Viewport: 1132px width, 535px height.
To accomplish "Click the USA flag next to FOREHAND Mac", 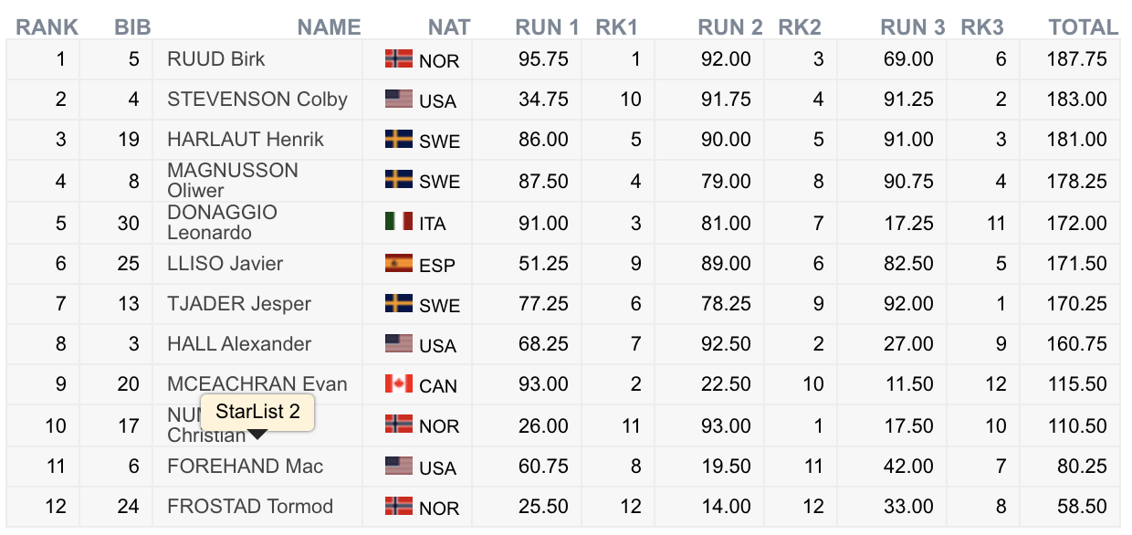I will click(399, 467).
